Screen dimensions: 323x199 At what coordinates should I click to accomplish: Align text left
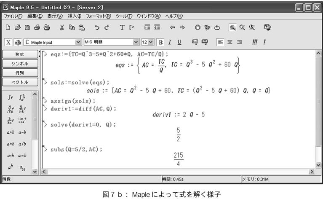220,42
